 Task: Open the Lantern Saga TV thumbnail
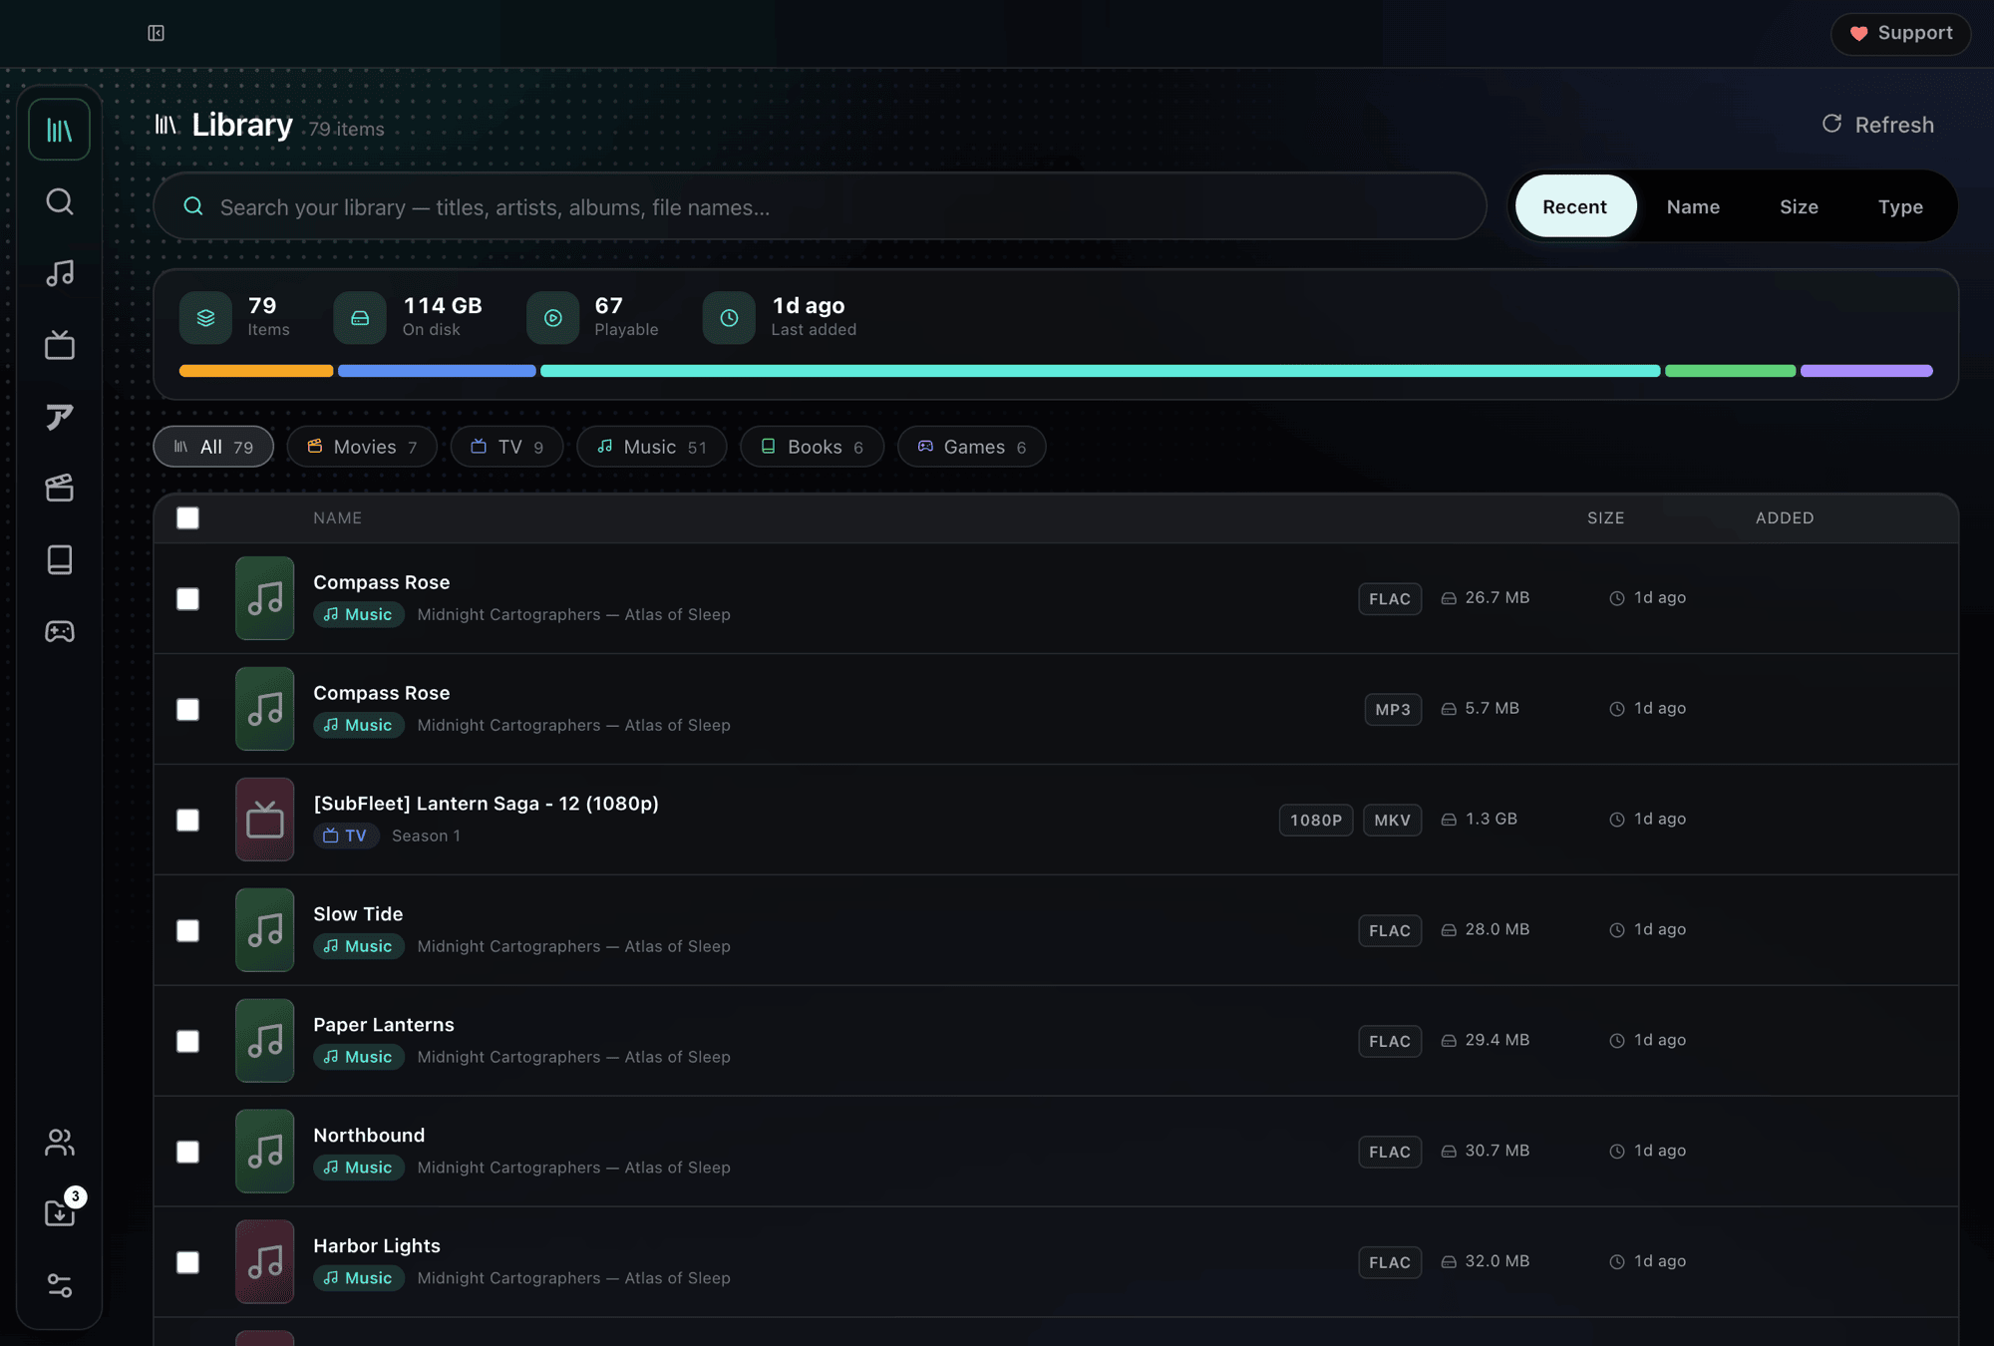pos(264,820)
